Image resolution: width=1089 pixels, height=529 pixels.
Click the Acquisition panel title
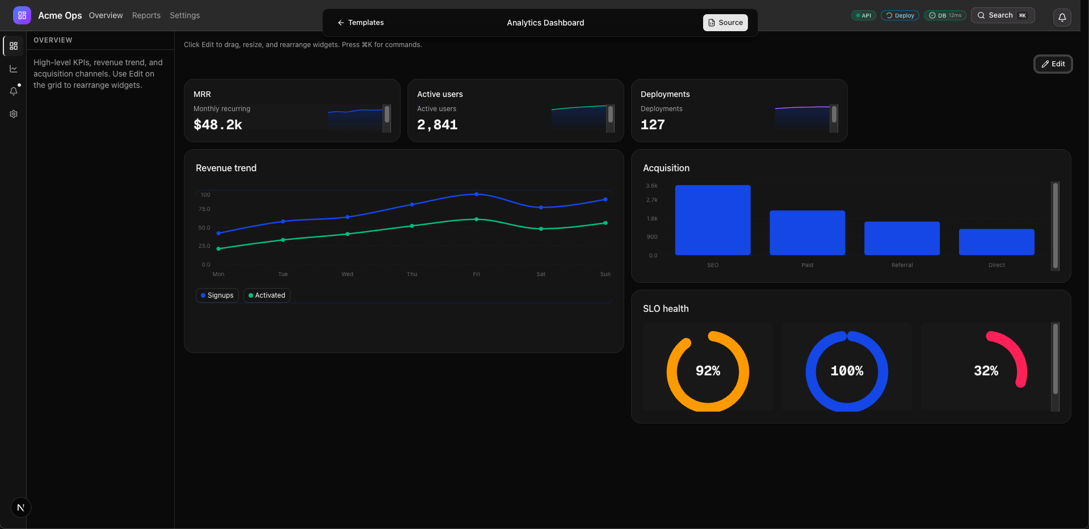(x=666, y=168)
